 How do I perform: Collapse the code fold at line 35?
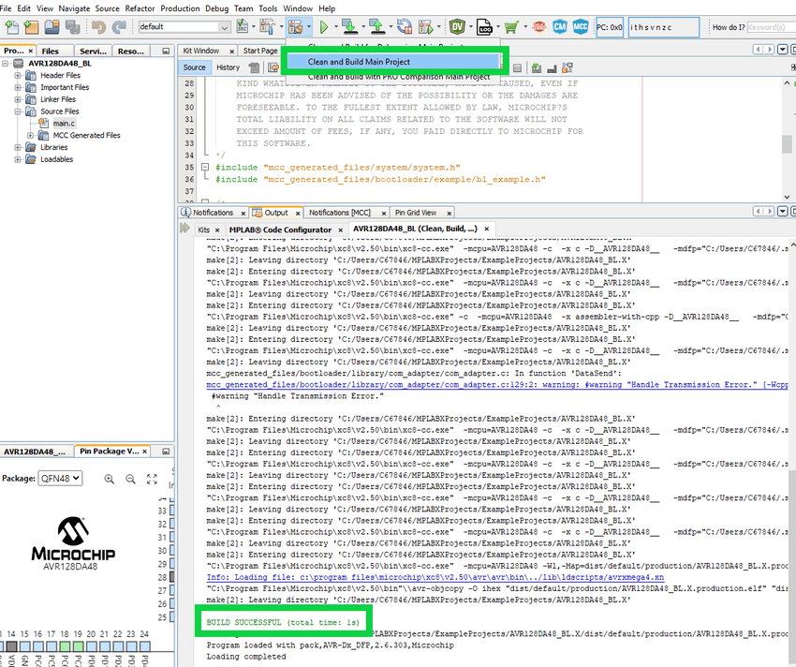click(205, 167)
